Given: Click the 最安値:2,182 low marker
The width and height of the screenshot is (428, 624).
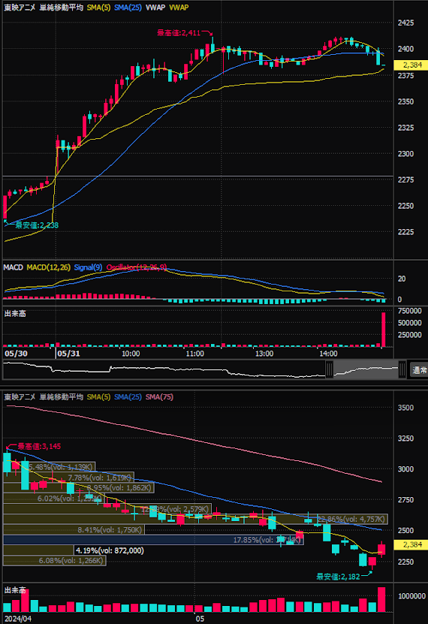Looking at the screenshot, I should click(x=338, y=577).
